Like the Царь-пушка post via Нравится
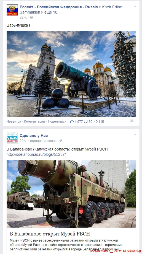 tap(14, 121)
